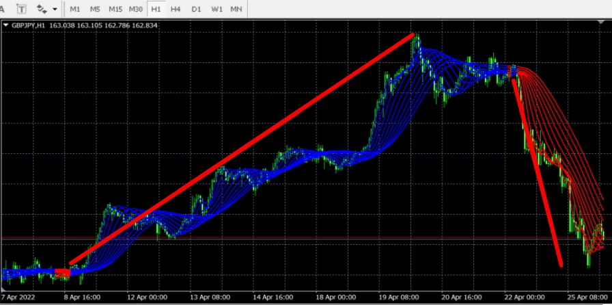Click the 163.105 high price value
The width and height of the screenshot is (612, 305).
tap(89, 25)
